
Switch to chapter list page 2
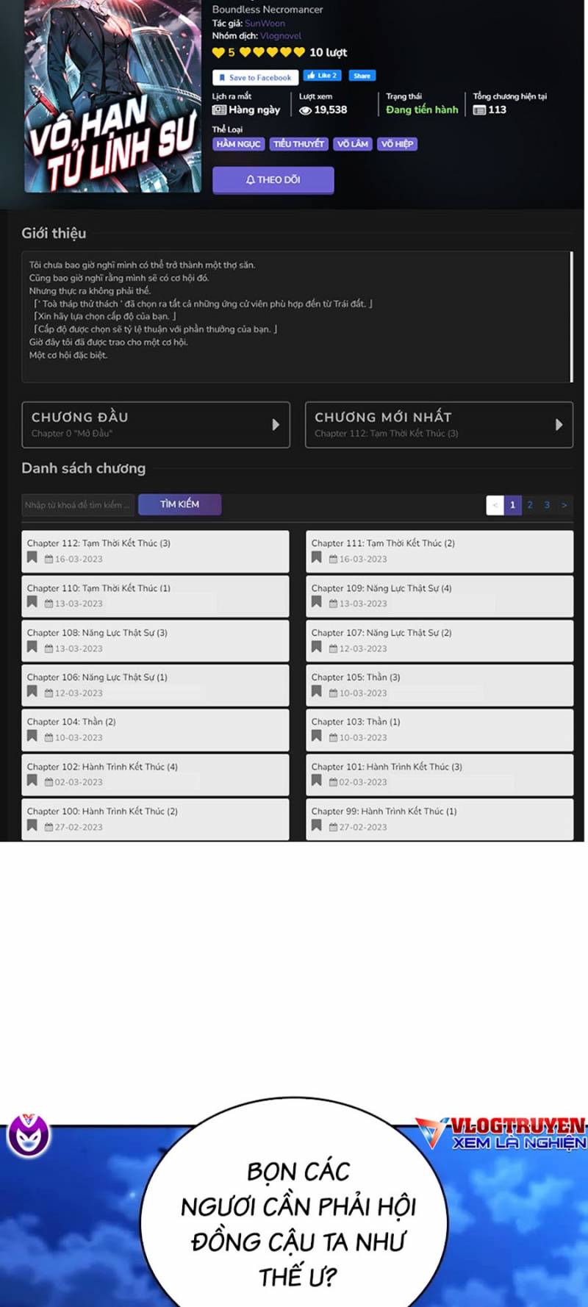[x=530, y=505]
